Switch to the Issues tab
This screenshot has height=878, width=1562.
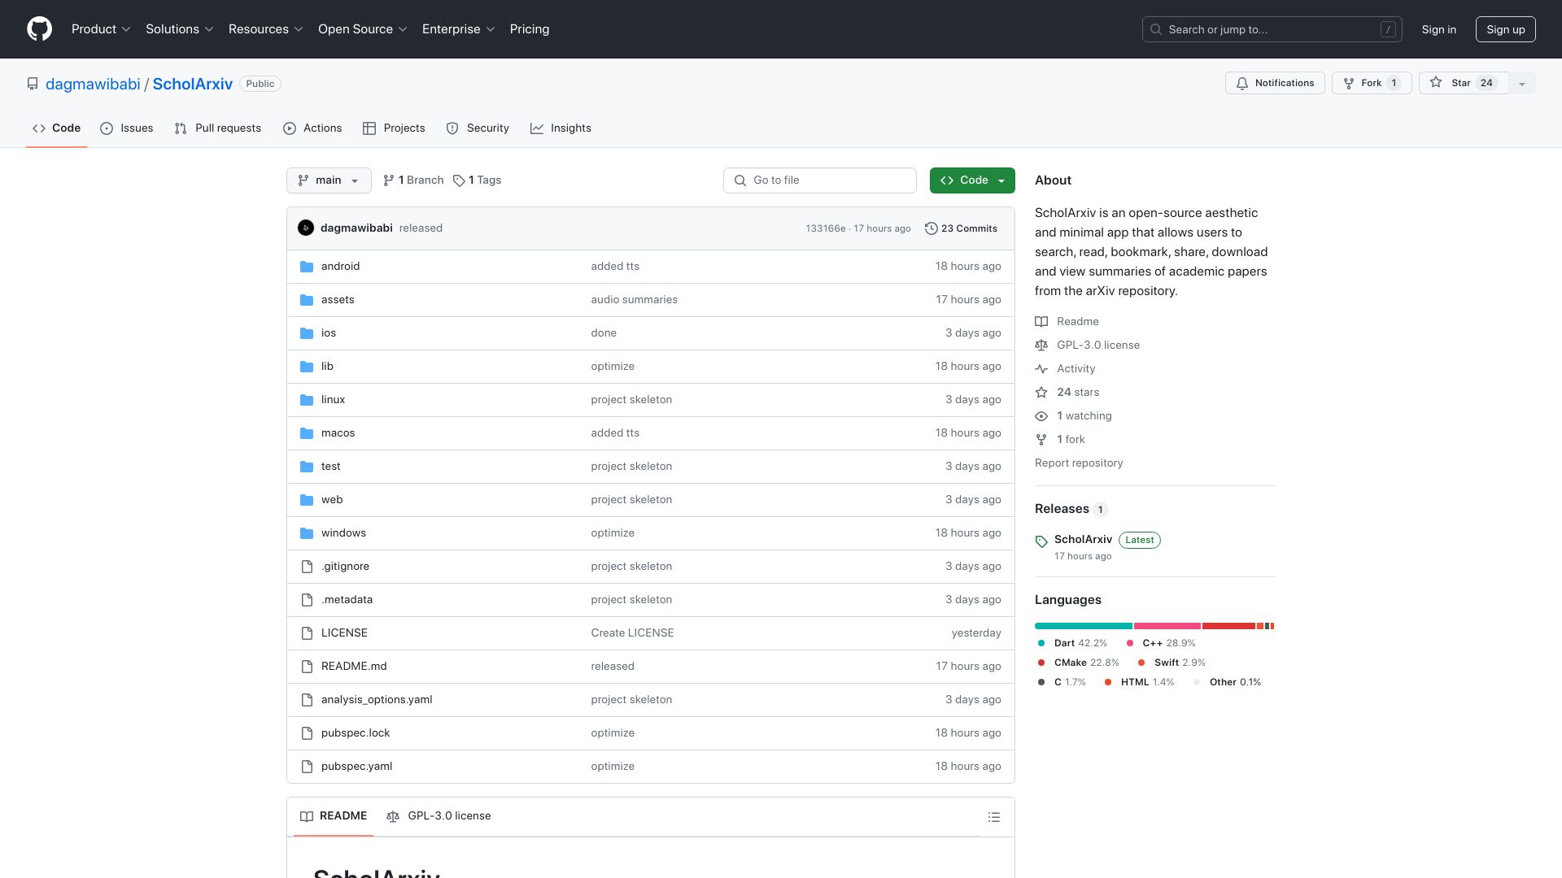pyautogui.click(x=127, y=128)
